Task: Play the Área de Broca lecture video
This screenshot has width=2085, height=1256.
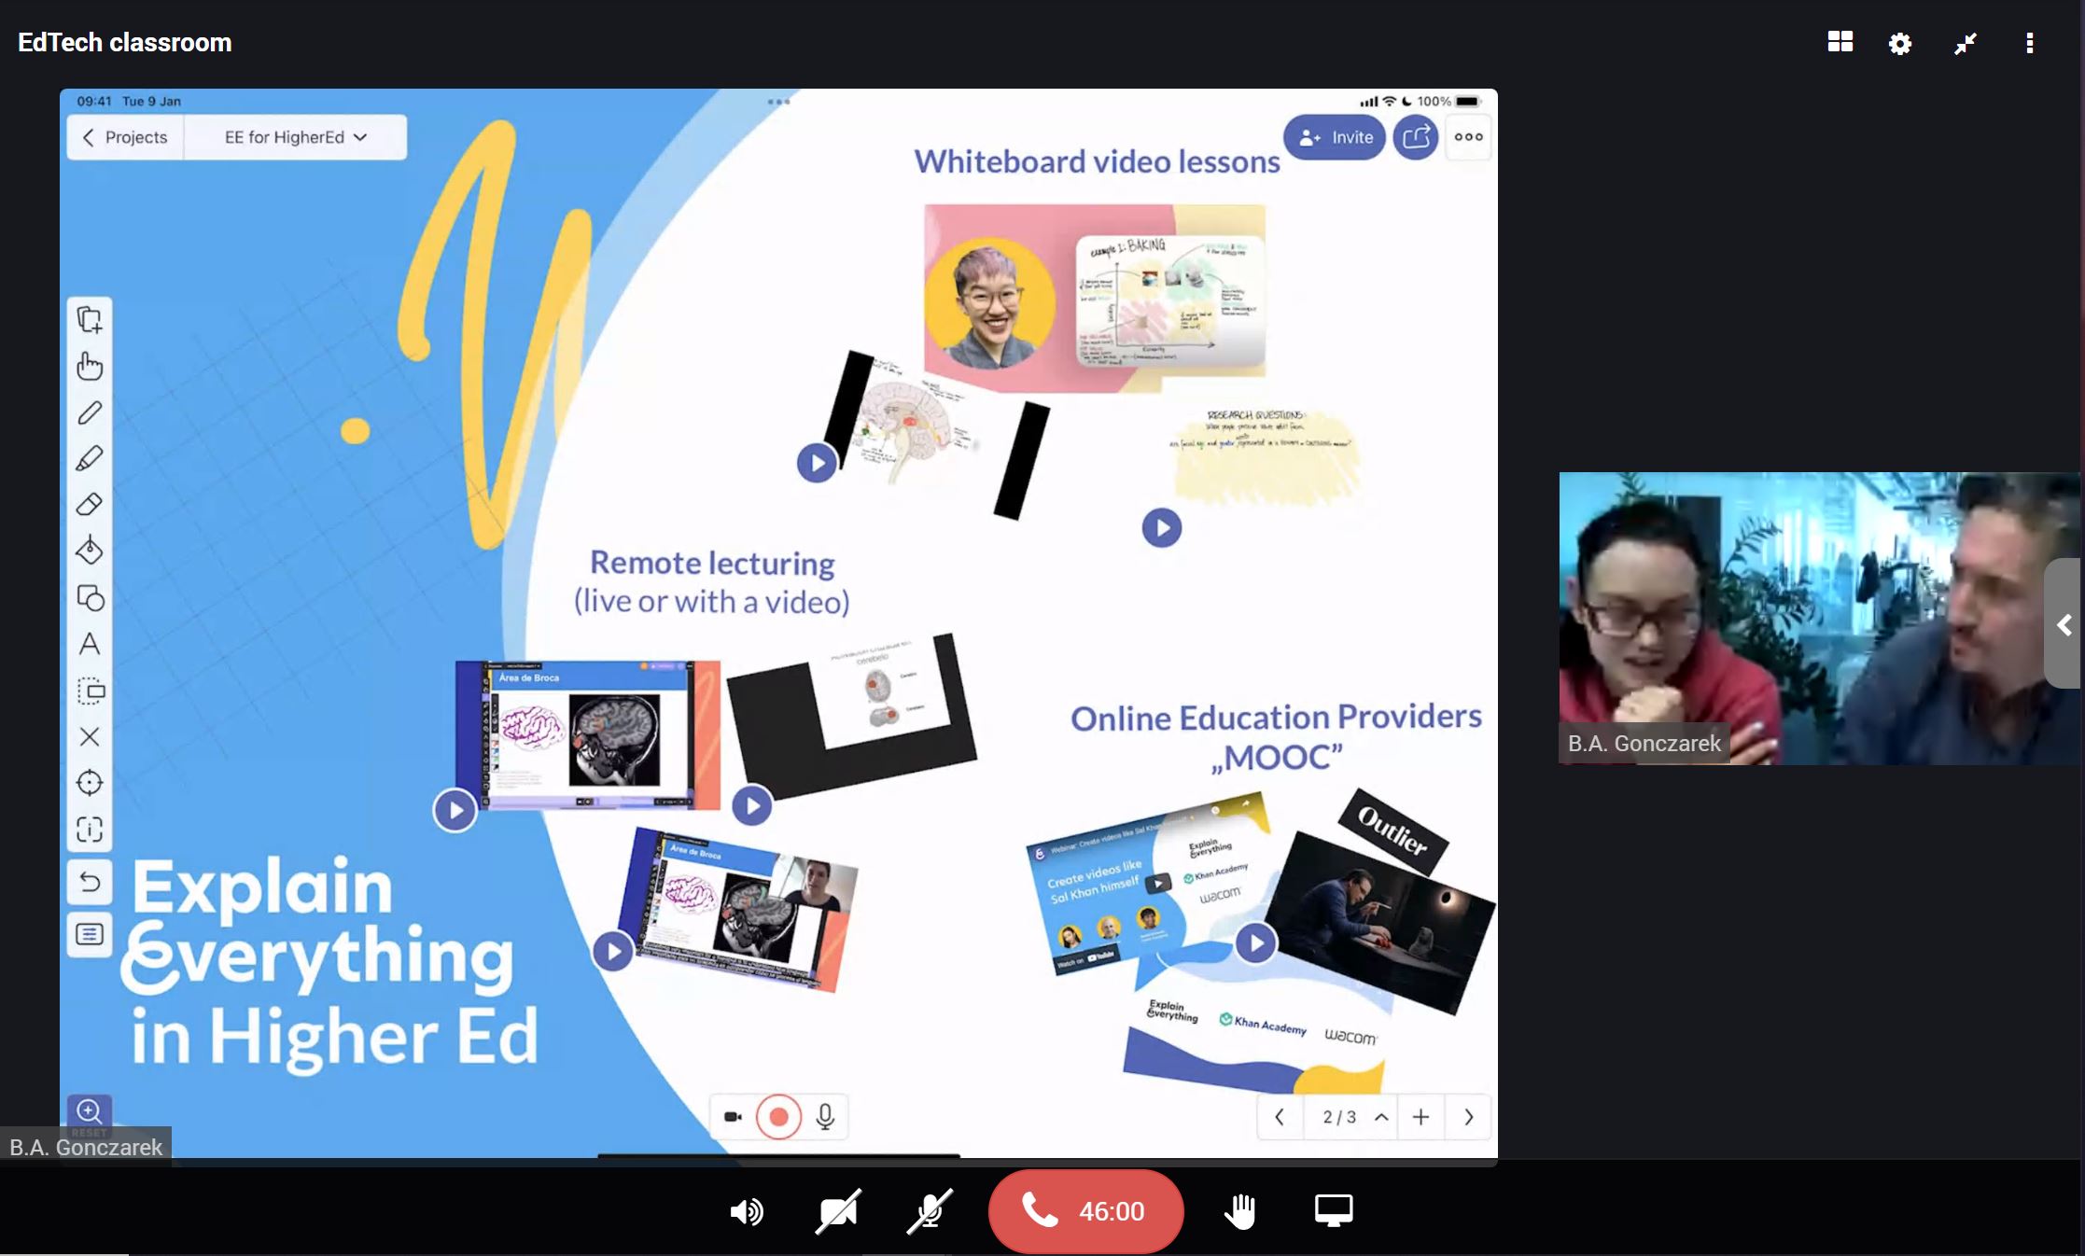Action: coord(455,811)
